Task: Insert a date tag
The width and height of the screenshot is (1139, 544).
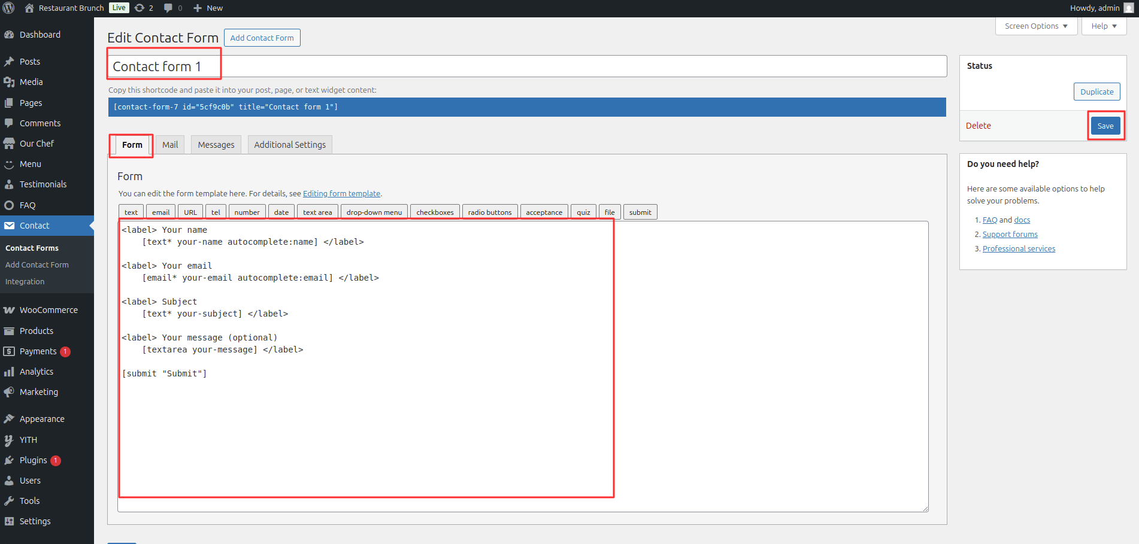Action: [x=281, y=212]
